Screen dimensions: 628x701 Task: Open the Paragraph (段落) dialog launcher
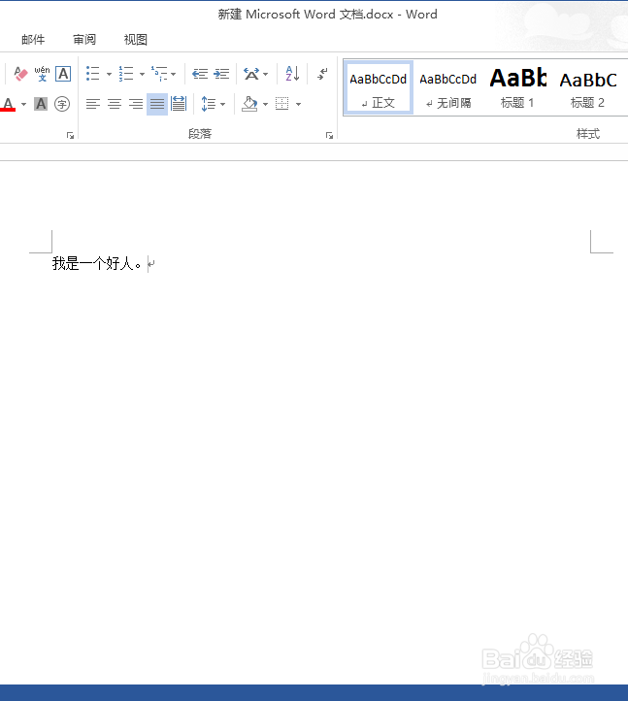(x=329, y=135)
